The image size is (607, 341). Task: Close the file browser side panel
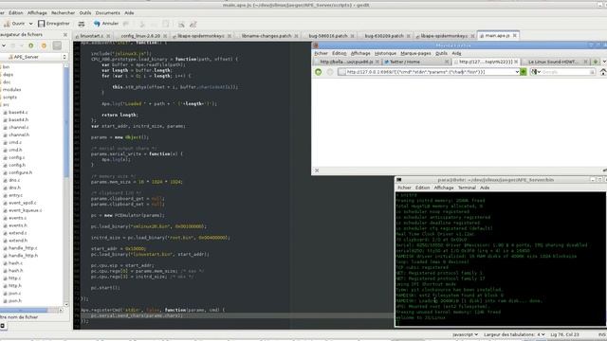[x=65, y=35]
